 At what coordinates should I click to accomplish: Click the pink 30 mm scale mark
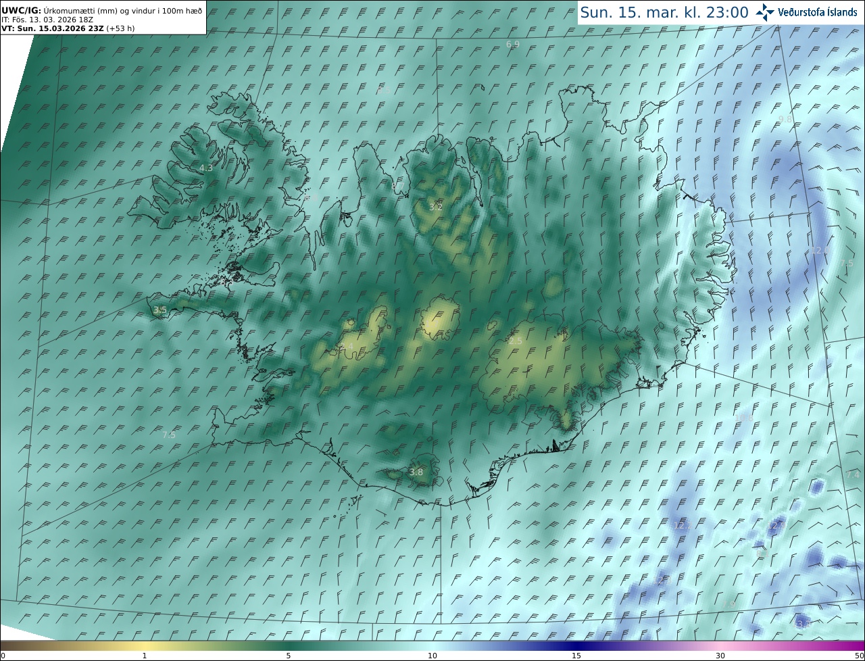point(720,656)
